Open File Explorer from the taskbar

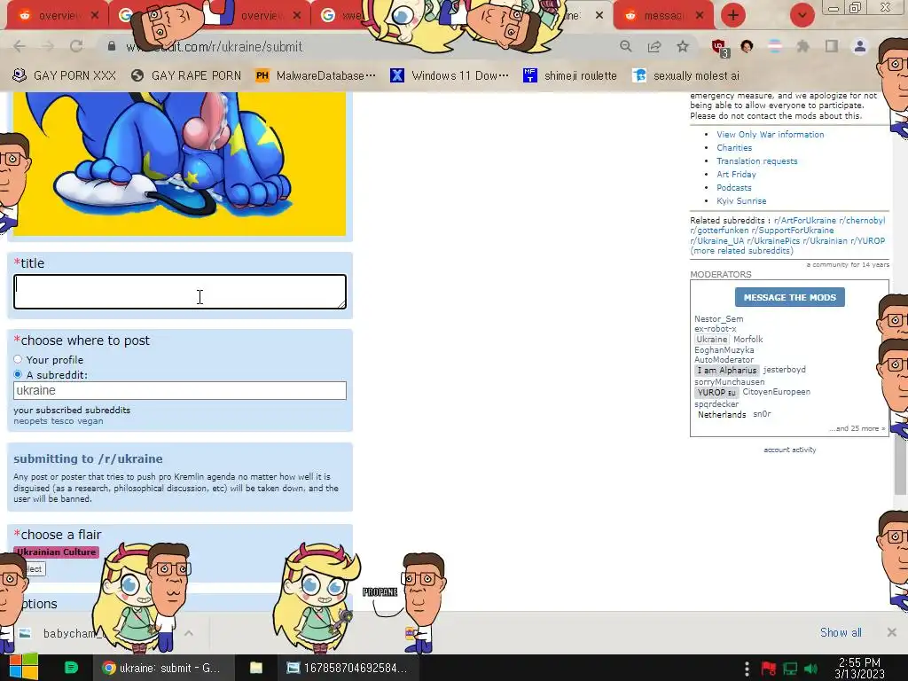[x=256, y=668]
